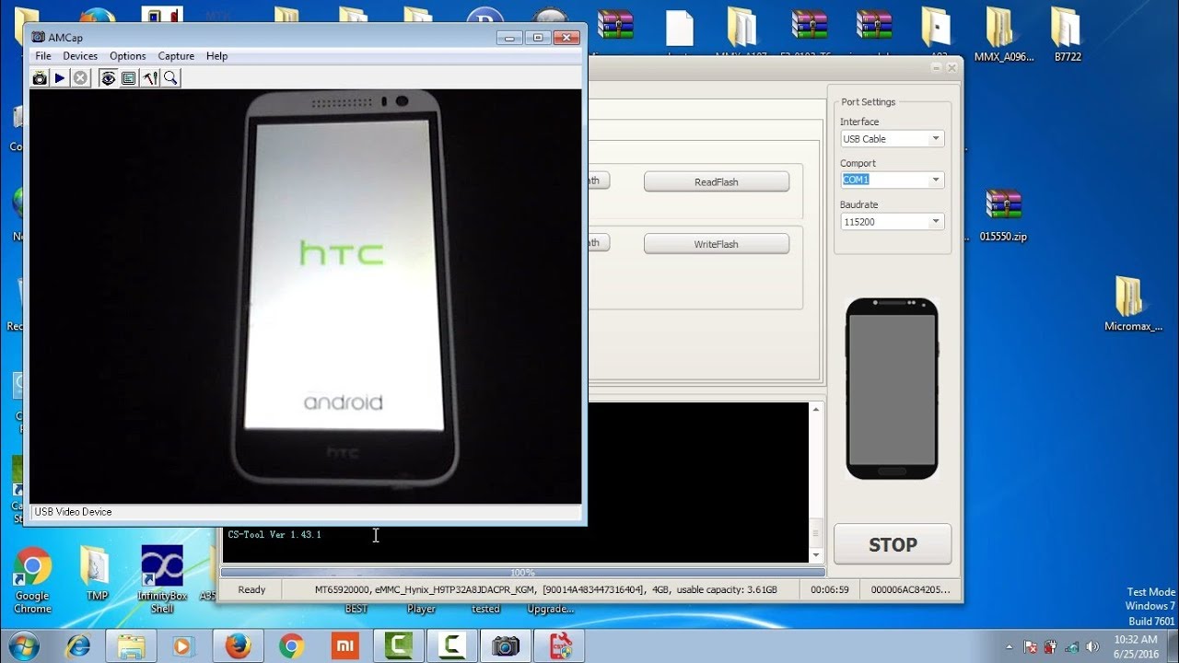Click the WriteFlash button in CS-Tool
Image resolution: width=1179 pixels, height=663 pixels.
pos(717,244)
